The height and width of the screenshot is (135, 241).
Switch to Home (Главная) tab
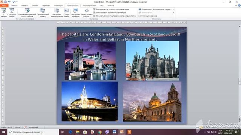(x=14, y=6)
